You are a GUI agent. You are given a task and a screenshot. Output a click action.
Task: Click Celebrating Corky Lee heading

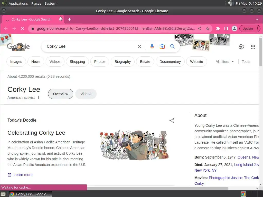36,133
